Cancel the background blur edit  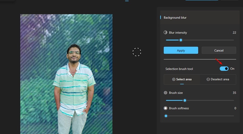coord(219,50)
